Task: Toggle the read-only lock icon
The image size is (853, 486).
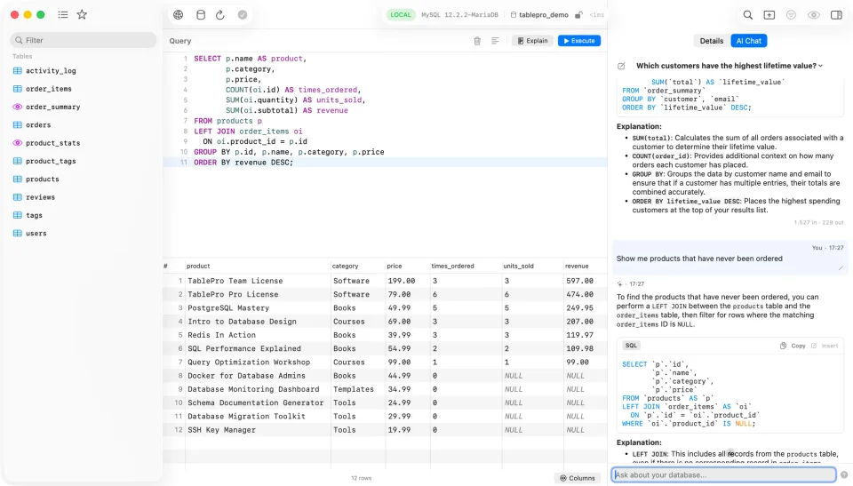Action: click(578, 15)
